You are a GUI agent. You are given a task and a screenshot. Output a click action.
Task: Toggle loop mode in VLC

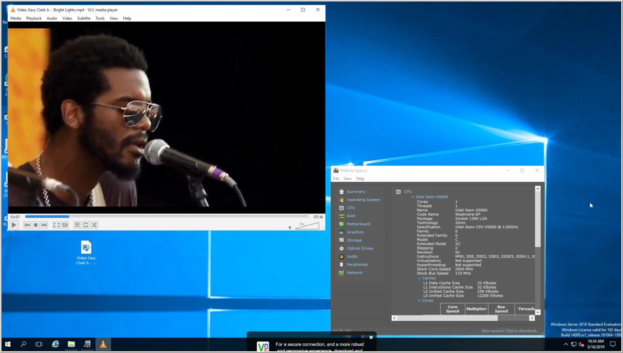86,225
